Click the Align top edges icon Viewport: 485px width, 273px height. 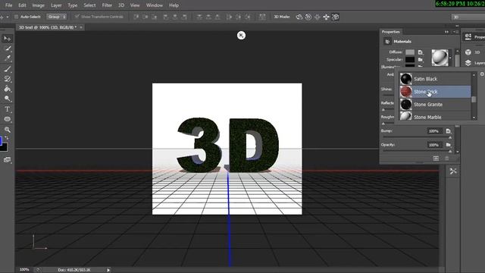tap(136, 17)
